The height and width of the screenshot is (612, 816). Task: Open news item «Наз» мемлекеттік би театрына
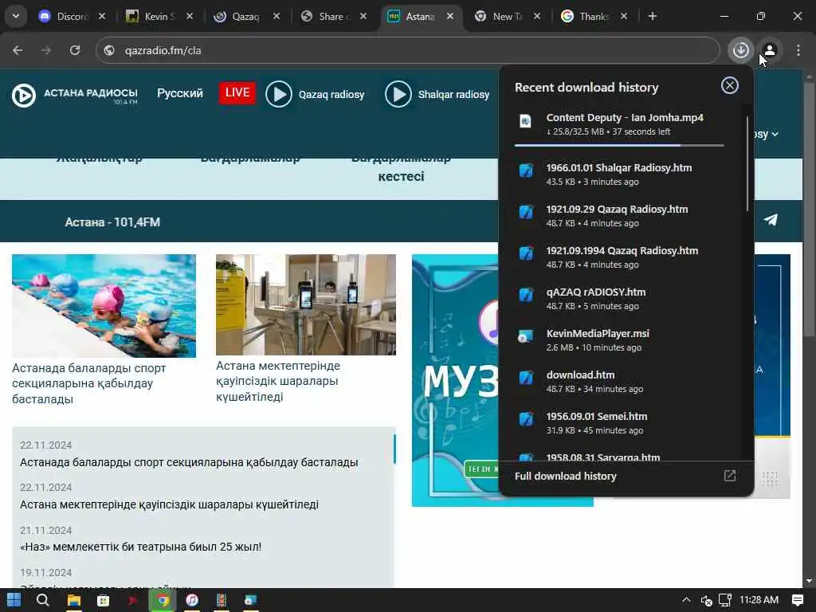pyautogui.click(x=140, y=547)
